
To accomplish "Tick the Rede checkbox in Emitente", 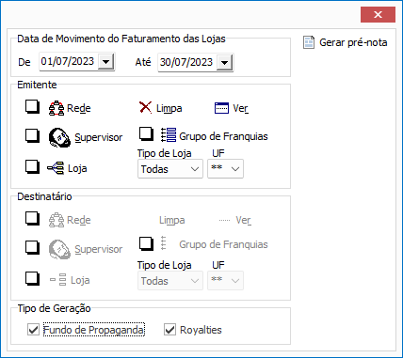I will (x=32, y=107).
